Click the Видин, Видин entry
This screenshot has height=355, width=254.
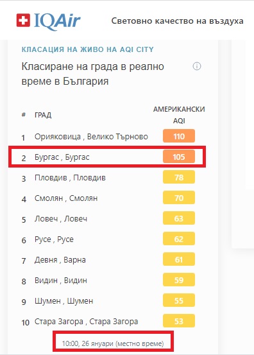click(x=61, y=281)
